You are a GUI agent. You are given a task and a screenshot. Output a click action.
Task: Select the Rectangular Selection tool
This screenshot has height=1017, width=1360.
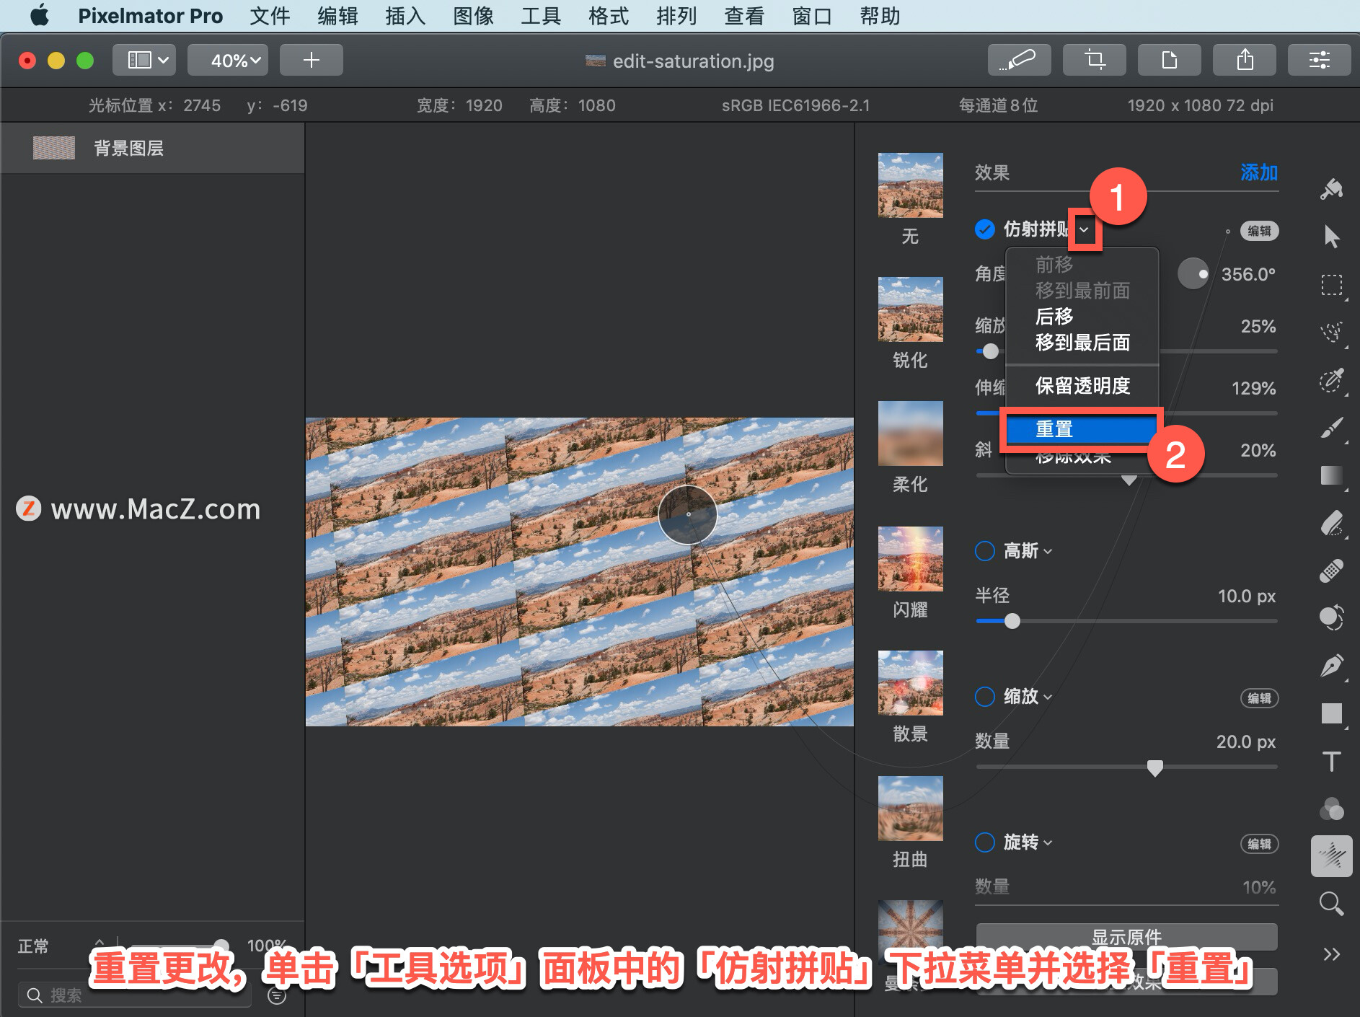[x=1331, y=284]
